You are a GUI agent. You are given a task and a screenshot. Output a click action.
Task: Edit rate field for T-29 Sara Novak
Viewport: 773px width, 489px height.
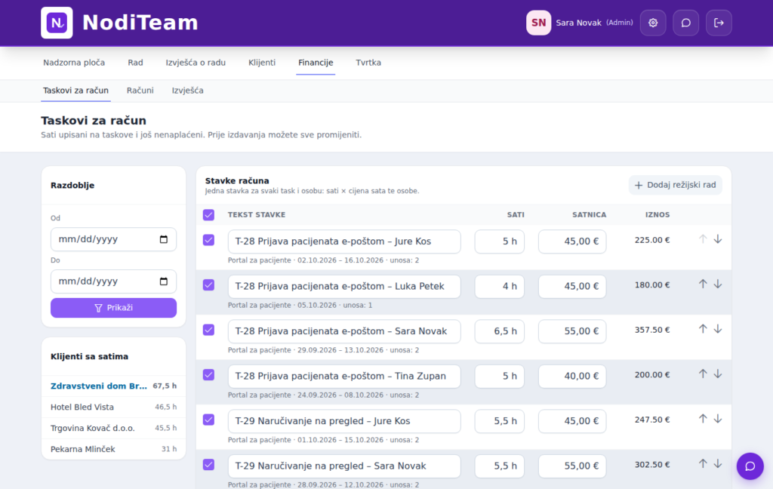coord(572,466)
